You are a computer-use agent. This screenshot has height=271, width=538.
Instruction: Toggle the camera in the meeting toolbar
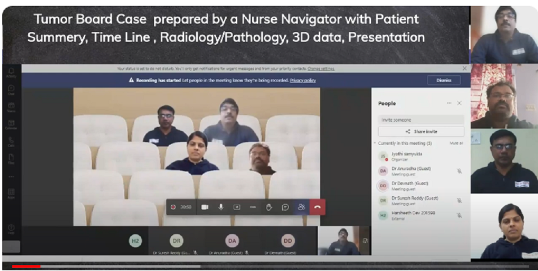click(205, 207)
